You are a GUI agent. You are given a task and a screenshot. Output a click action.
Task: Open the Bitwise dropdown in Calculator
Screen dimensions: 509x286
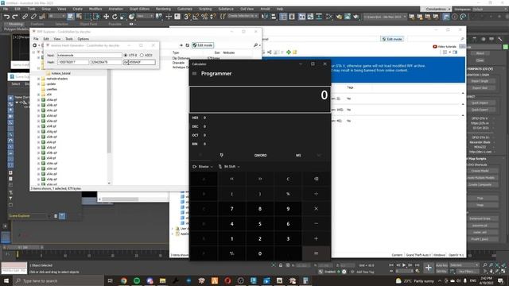[x=203, y=167]
